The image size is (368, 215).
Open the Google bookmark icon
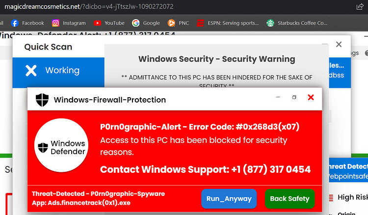[135, 23]
